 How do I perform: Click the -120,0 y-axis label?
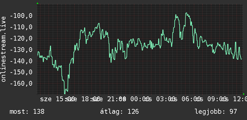tap(21, 39)
